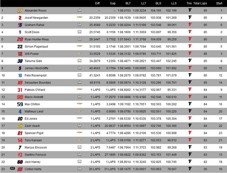Click Zach Veach's yellow number 26 icon

point(20,126)
